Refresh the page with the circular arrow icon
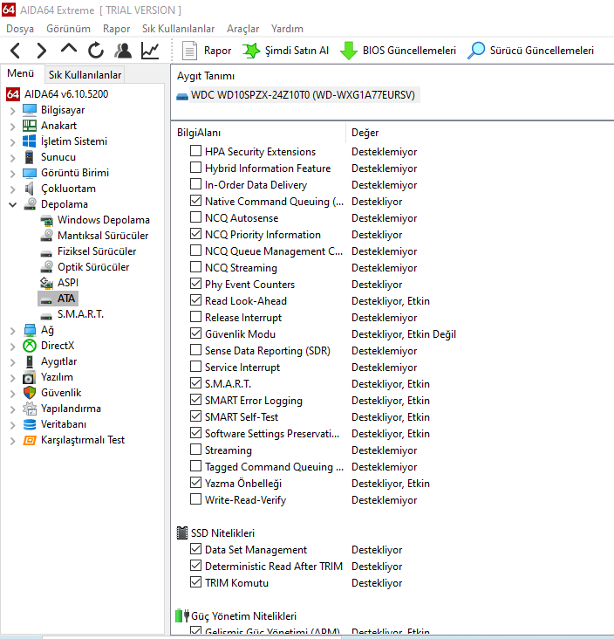This screenshot has width=614, height=639. (x=96, y=51)
